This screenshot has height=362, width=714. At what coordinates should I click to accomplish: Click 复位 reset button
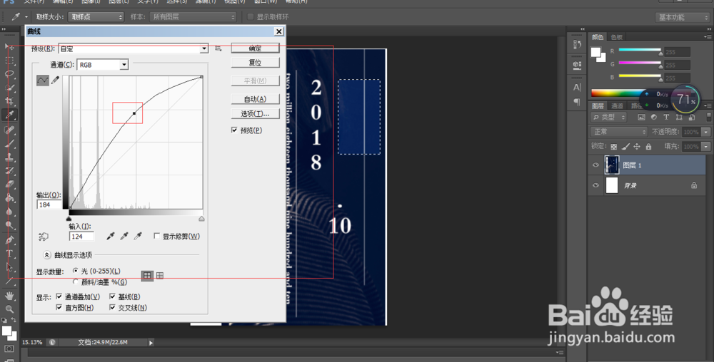(255, 62)
